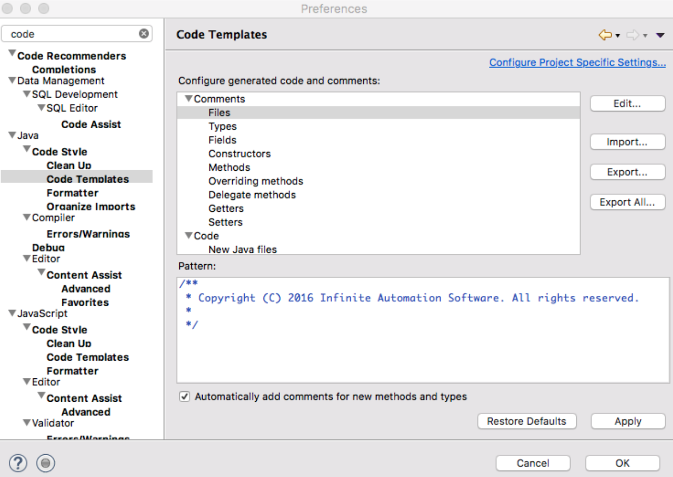Open Formatter under JavaScript Code Style
The height and width of the screenshot is (477, 673).
[72, 371]
